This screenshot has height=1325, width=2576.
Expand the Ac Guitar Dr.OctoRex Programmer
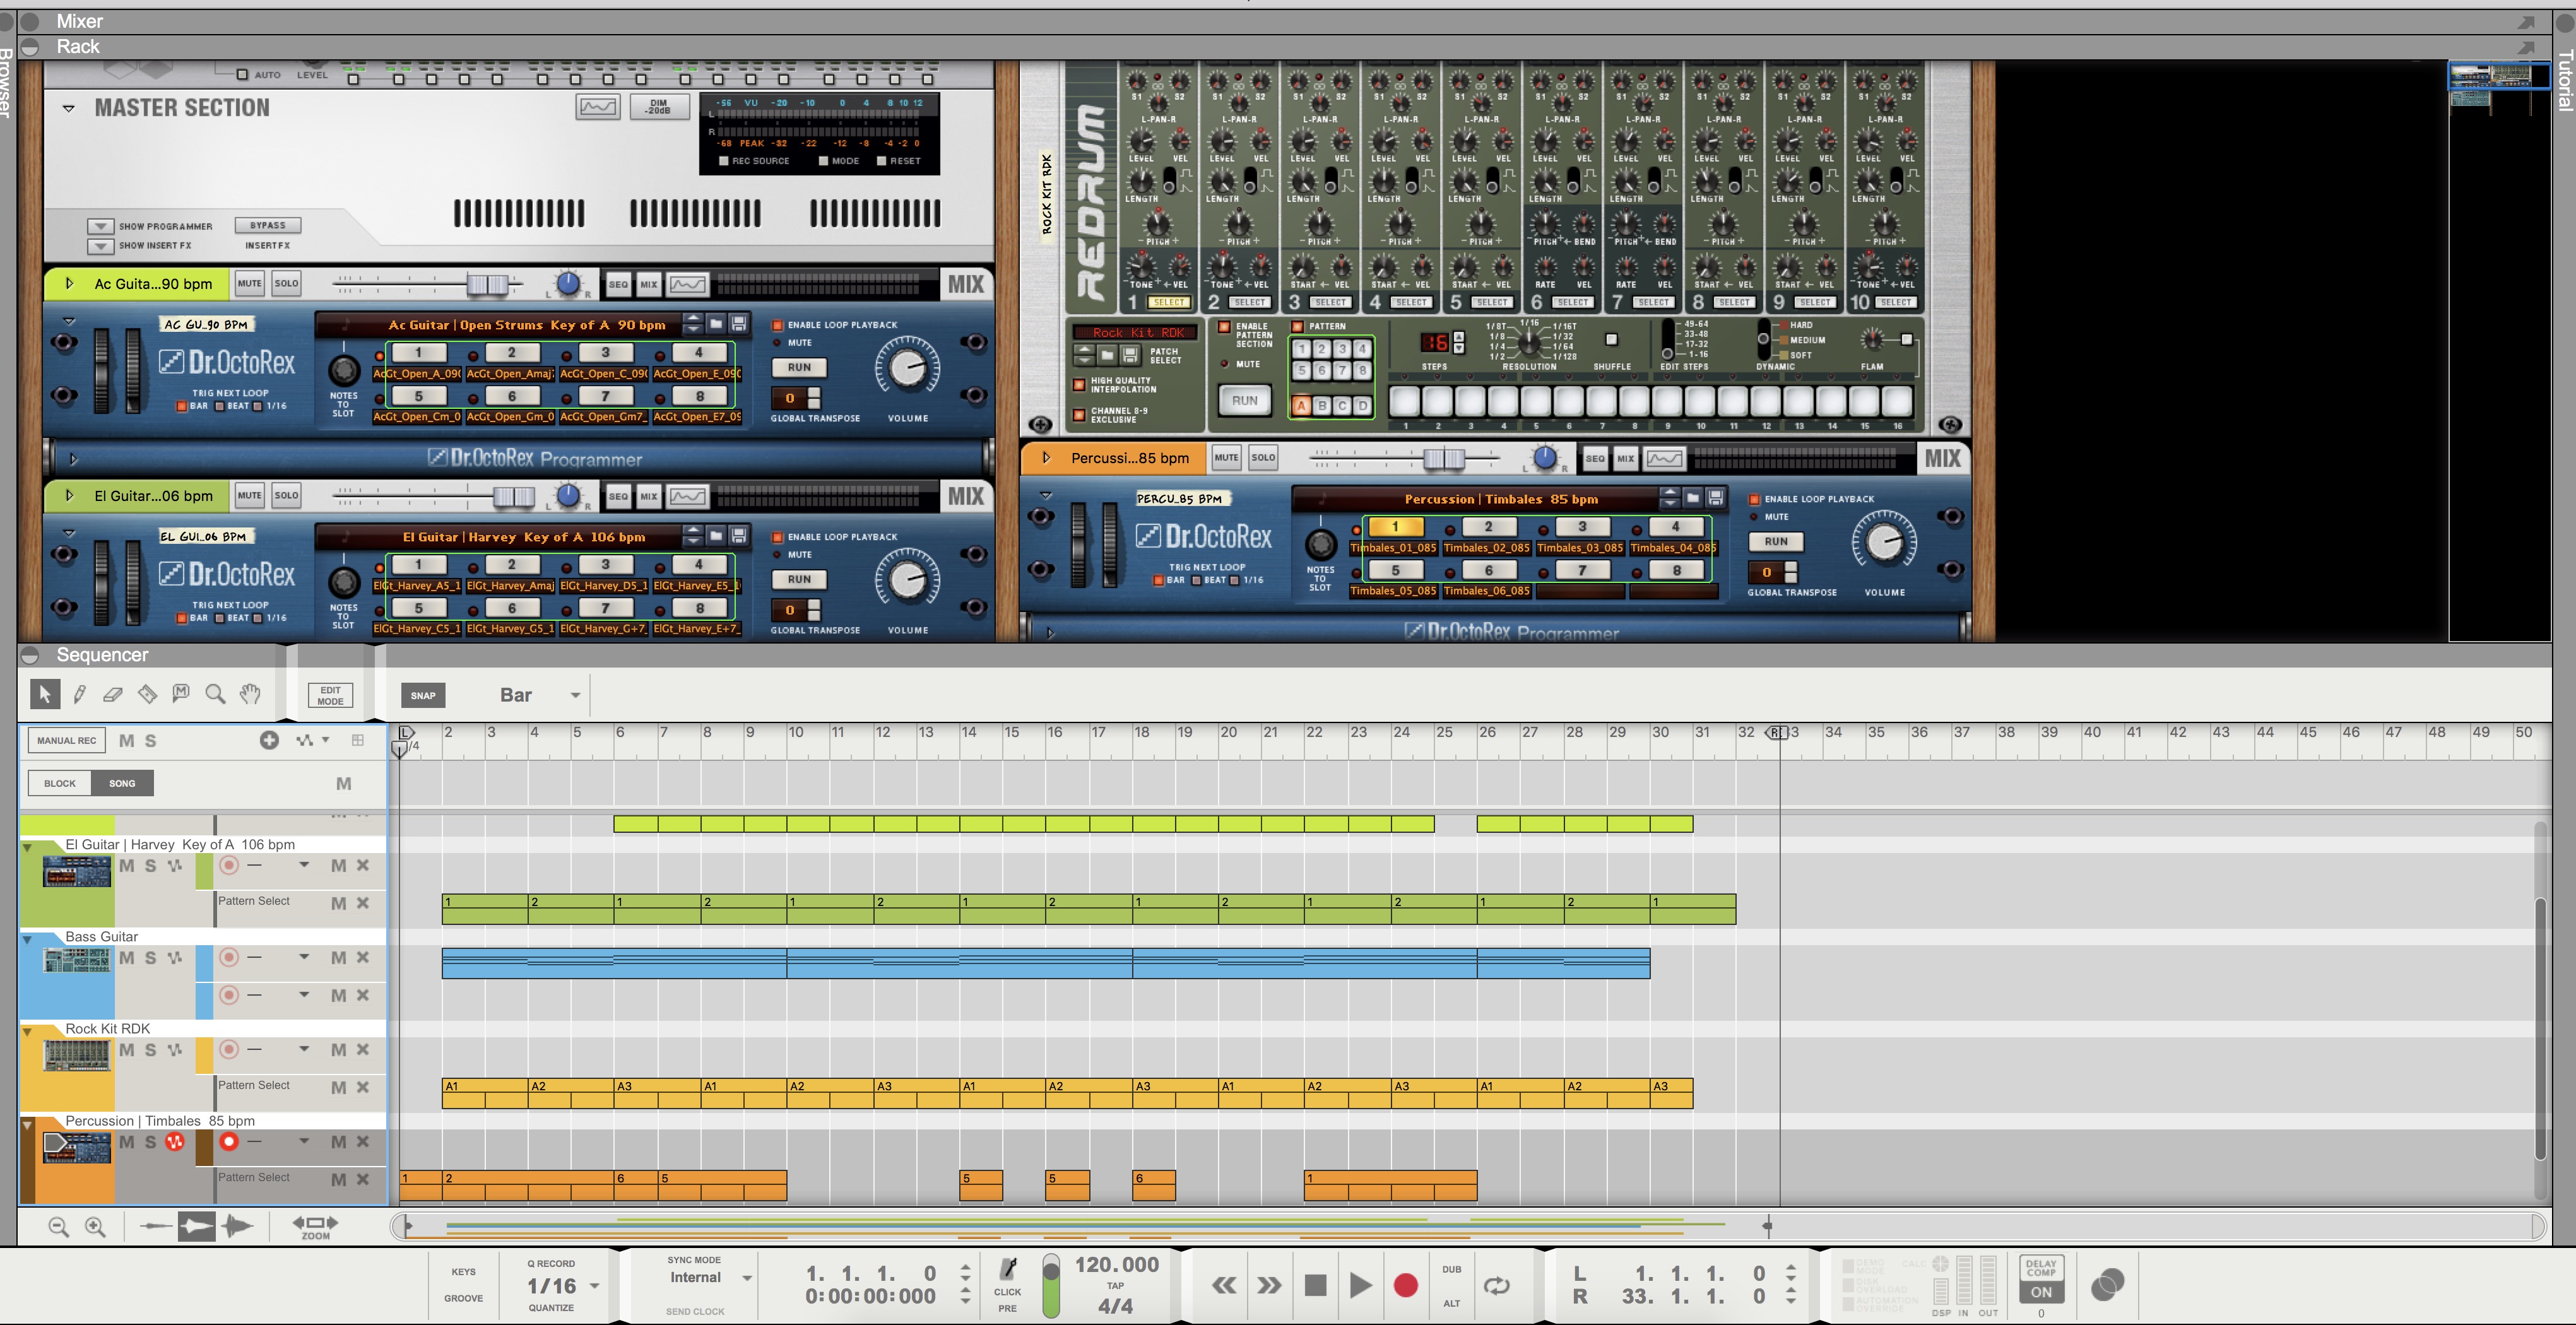tap(73, 460)
